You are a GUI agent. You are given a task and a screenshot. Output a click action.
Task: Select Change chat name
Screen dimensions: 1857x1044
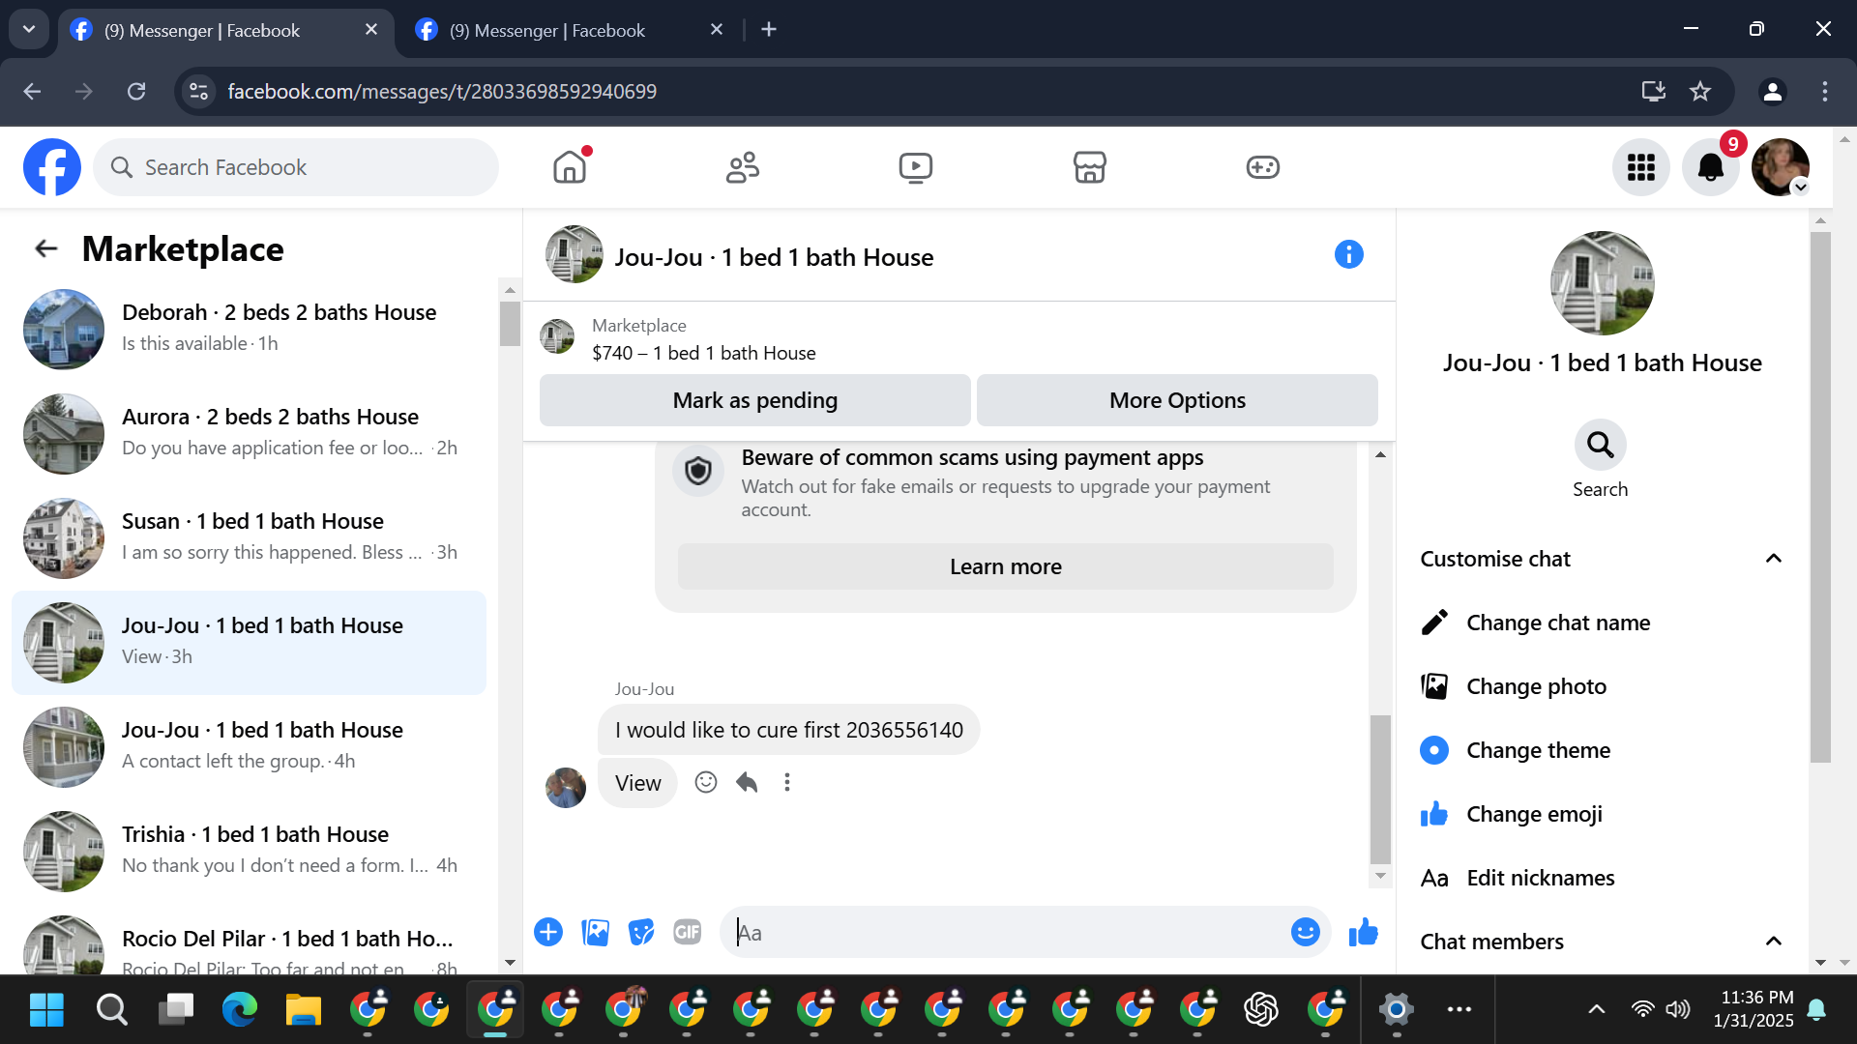pos(1601,623)
